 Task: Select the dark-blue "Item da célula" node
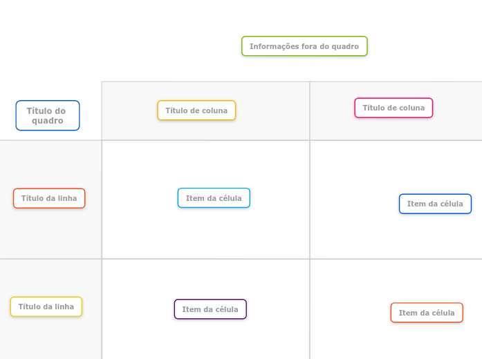pos(435,204)
